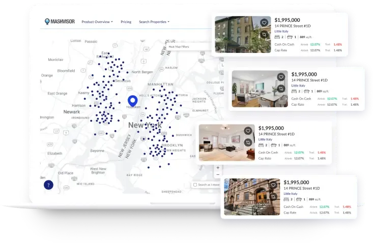Click compare icon on third listing photo
This screenshot has width=375, height=243.
coord(248,143)
